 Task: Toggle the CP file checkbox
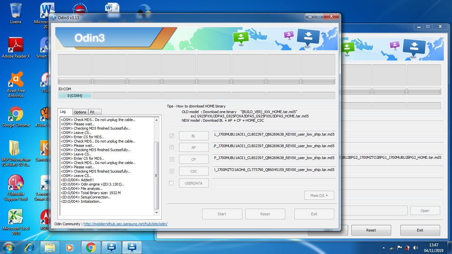171,159
